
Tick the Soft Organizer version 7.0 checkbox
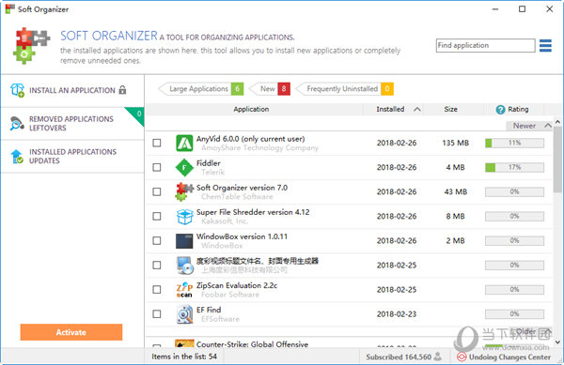pos(157,191)
